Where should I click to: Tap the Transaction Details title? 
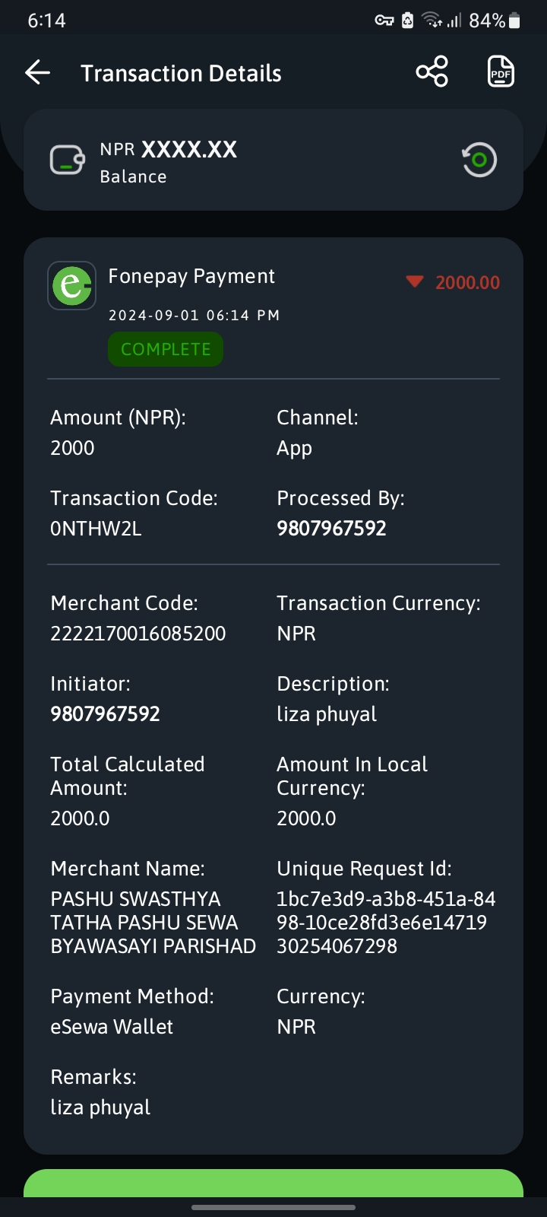pos(181,73)
